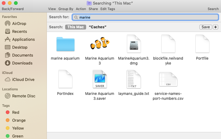Open the Share toolbar menu

click(93, 9)
